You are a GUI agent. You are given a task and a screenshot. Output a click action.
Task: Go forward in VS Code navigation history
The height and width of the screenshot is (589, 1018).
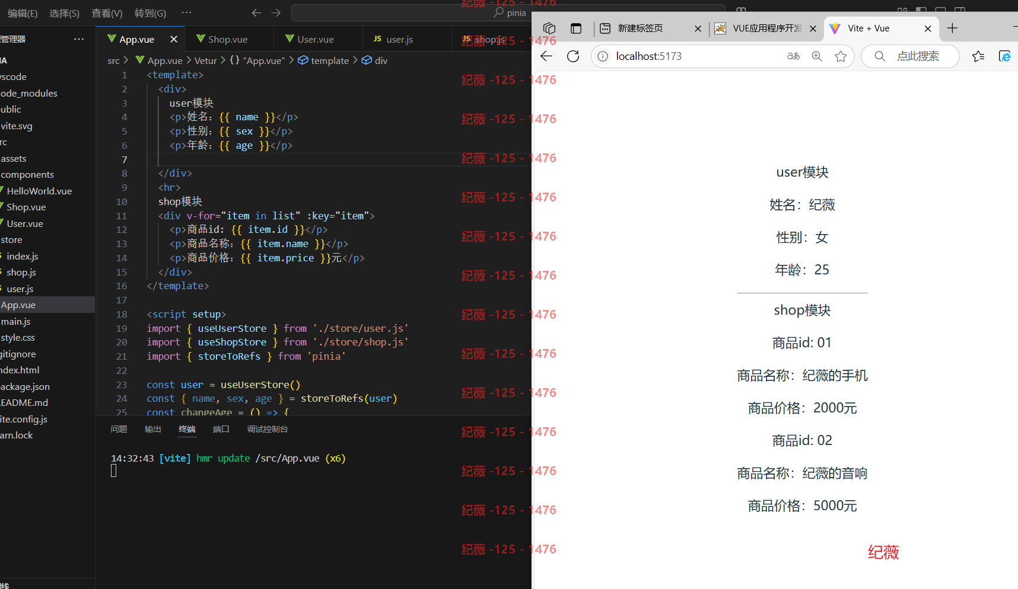point(276,12)
